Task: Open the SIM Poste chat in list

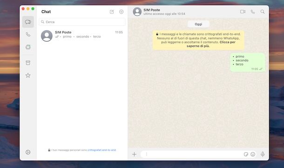Action: tap(82, 36)
